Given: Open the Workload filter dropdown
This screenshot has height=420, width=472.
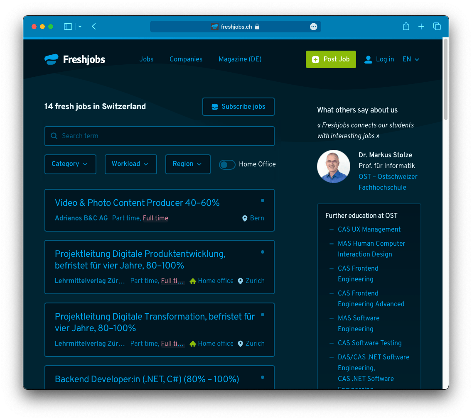Looking at the screenshot, I should (x=130, y=164).
